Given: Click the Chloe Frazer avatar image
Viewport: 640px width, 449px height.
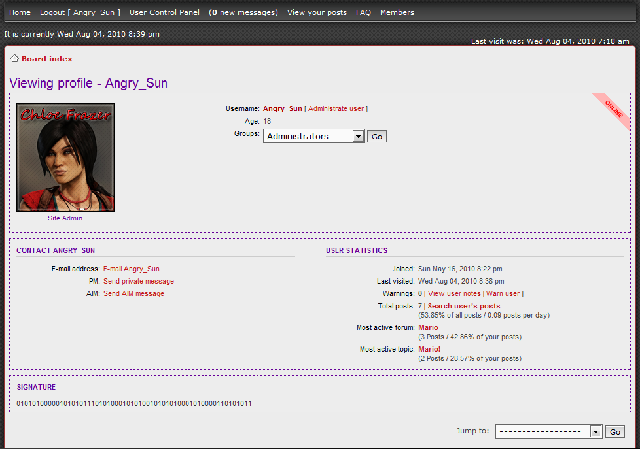Looking at the screenshot, I should (65, 158).
